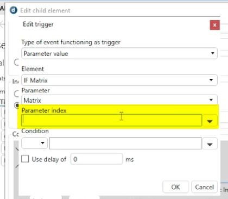This screenshot has height=199, width=228.
Task: Select the empty radio button beside Parameter label
Action: tap(16, 94)
